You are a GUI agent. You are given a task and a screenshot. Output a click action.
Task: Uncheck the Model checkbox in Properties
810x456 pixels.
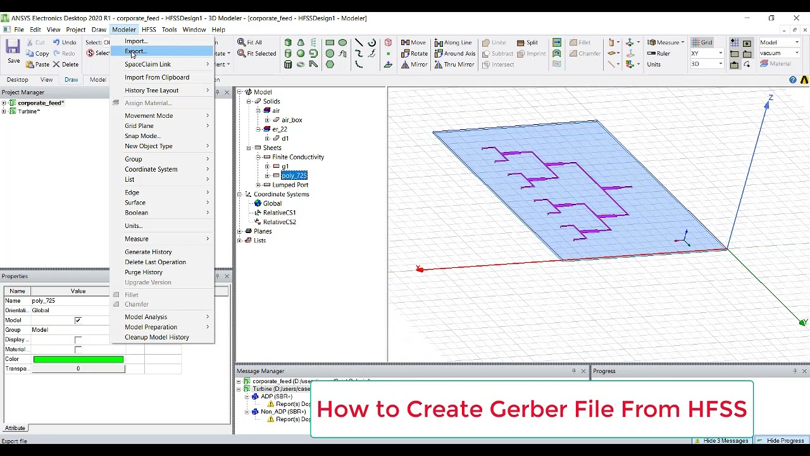click(78, 320)
